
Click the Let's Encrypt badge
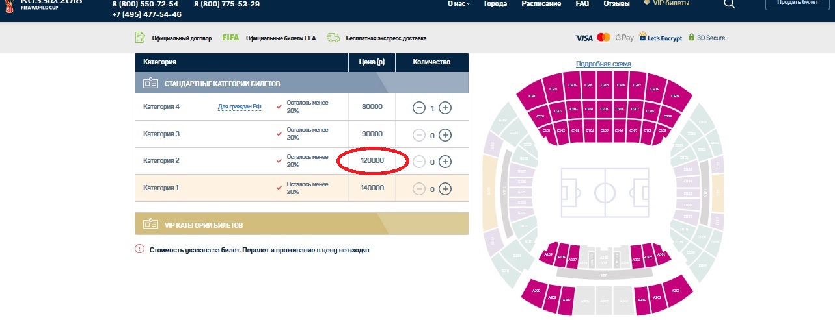coord(660,38)
